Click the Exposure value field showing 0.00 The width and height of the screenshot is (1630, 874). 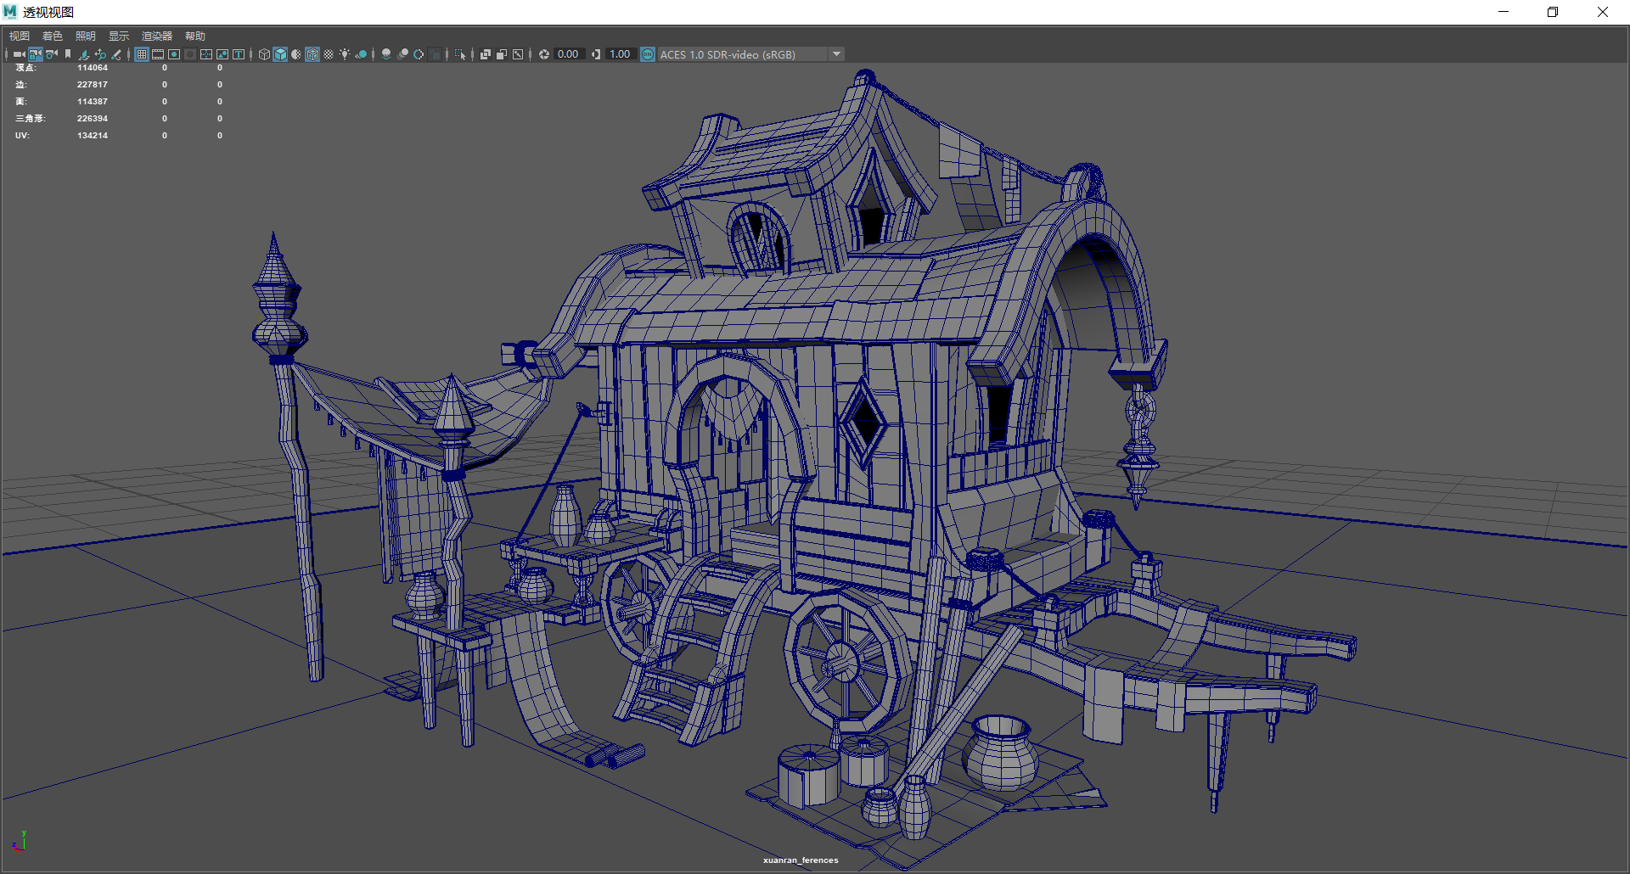tap(568, 54)
